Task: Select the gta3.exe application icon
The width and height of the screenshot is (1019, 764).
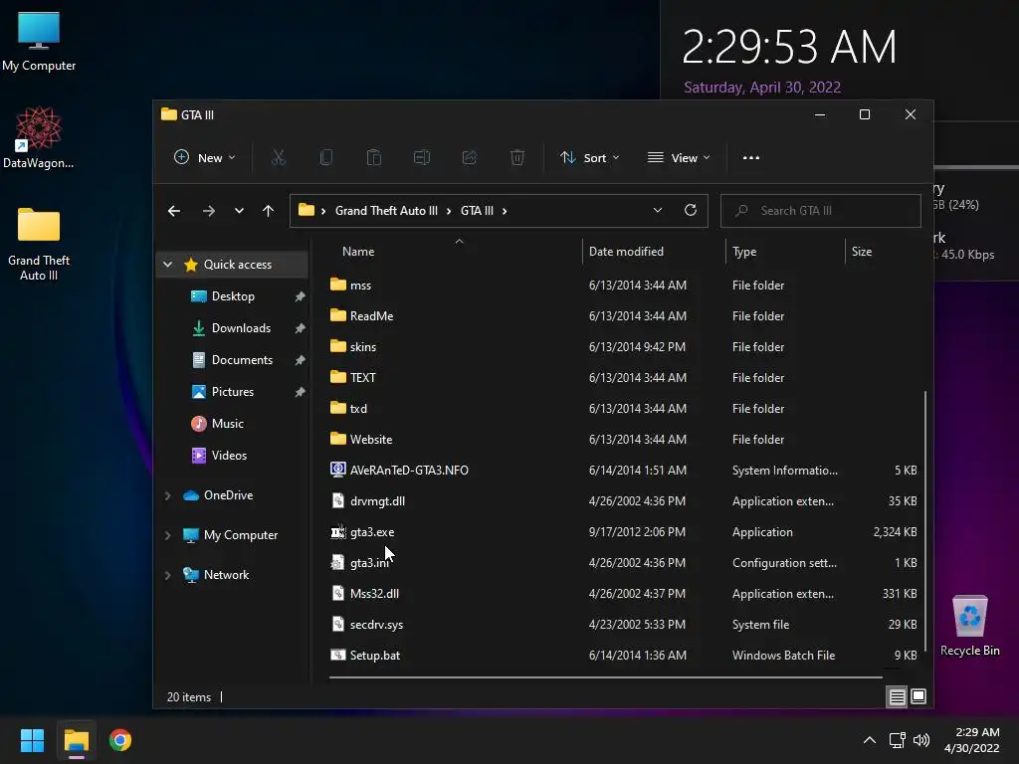Action: 338,532
